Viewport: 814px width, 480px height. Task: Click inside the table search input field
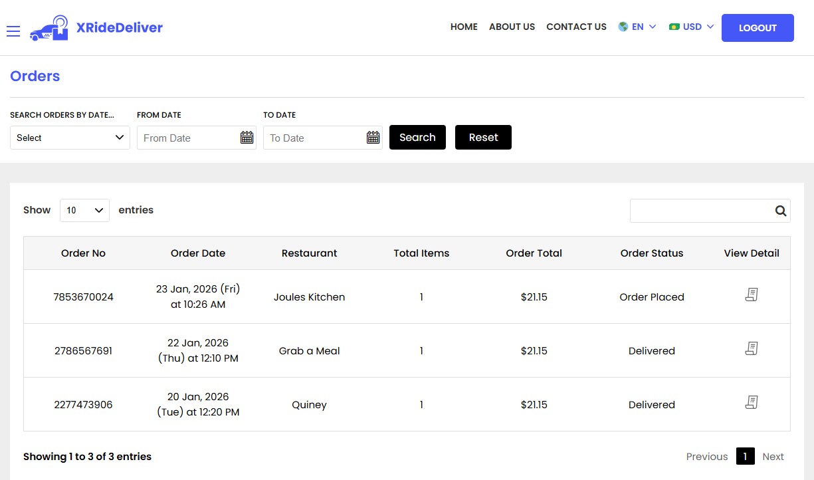coord(698,210)
